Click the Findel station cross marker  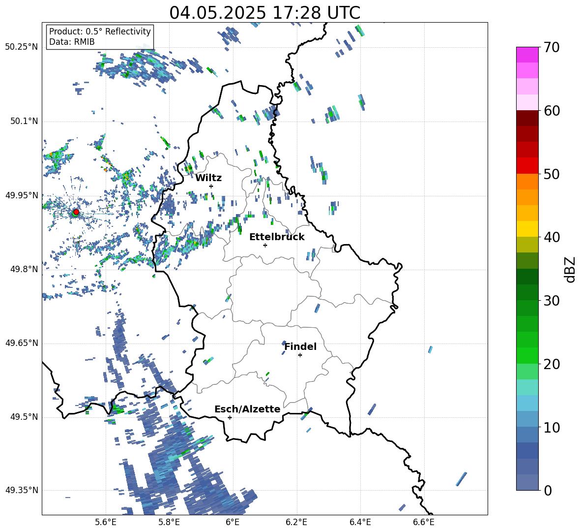pyautogui.click(x=300, y=355)
